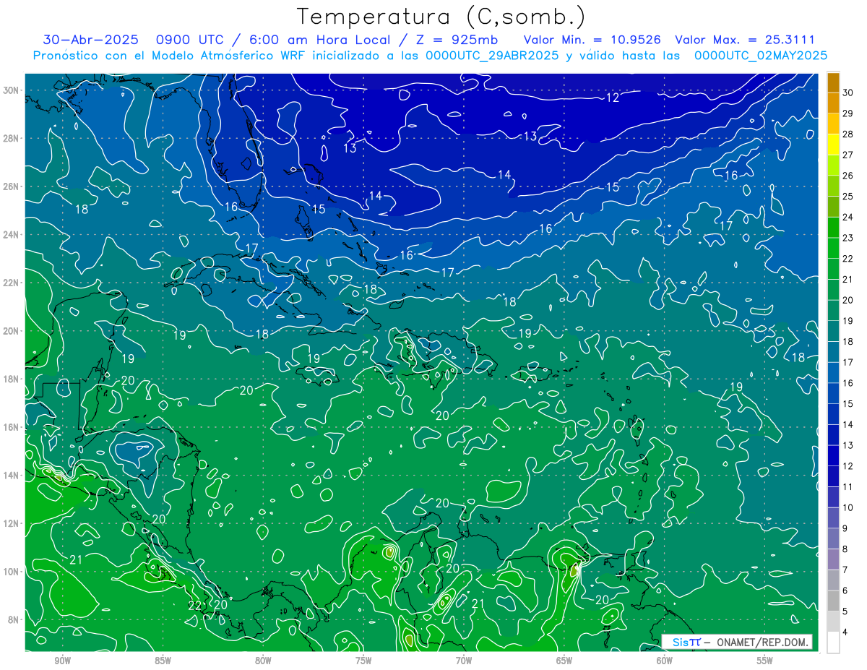Click the "12N" latitude axis label
Screen dimensions: 867x670
(x=12, y=523)
